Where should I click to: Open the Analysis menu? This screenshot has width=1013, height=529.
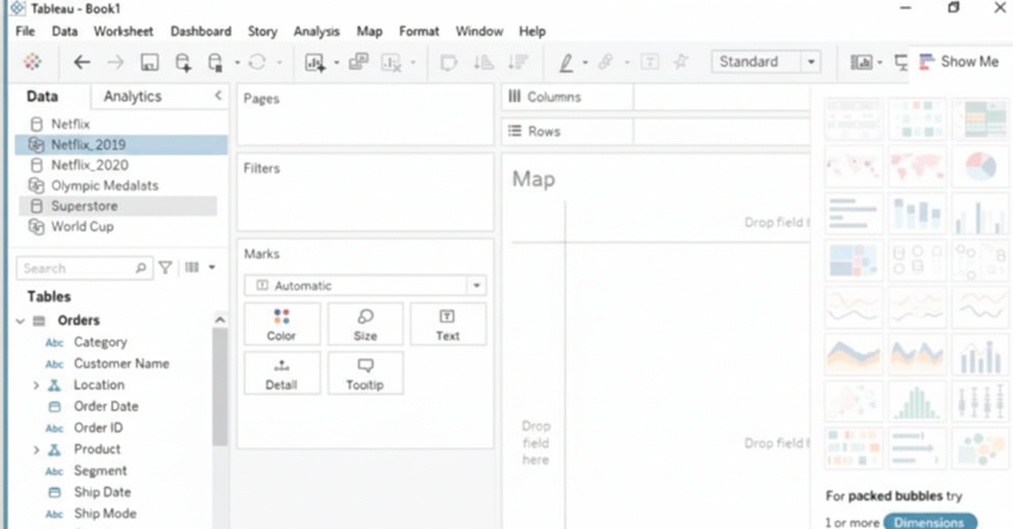tap(316, 32)
